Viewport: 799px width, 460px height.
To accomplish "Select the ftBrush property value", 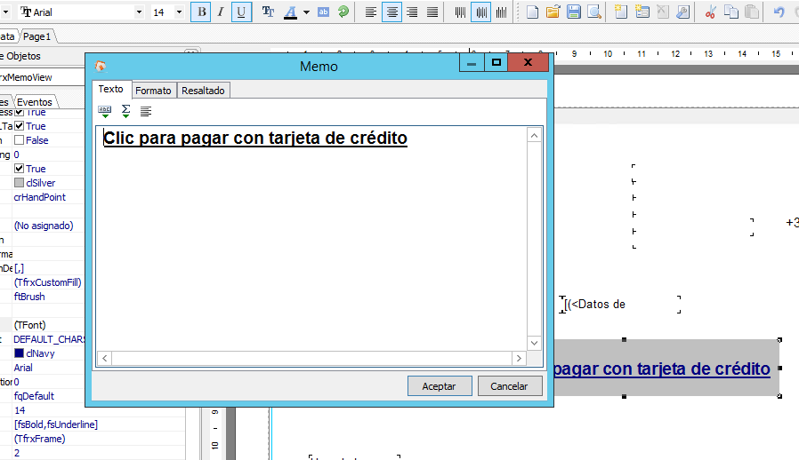I will (29, 297).
